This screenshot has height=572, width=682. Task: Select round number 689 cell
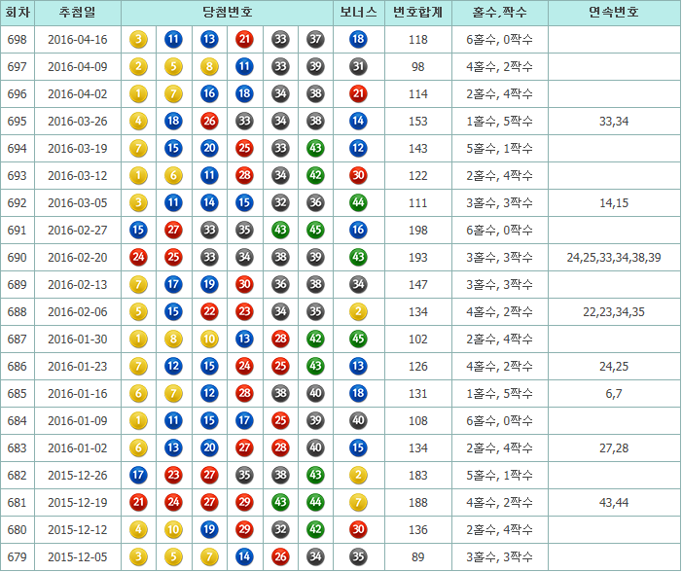coord(18,285)
